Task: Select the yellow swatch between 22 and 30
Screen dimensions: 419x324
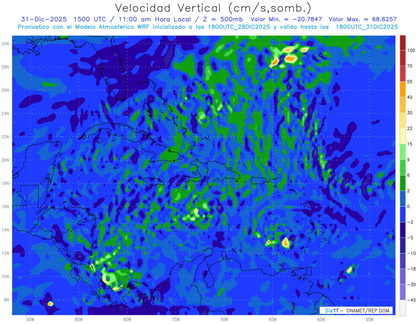Action: pyautogui.click(x=403, y=121)
